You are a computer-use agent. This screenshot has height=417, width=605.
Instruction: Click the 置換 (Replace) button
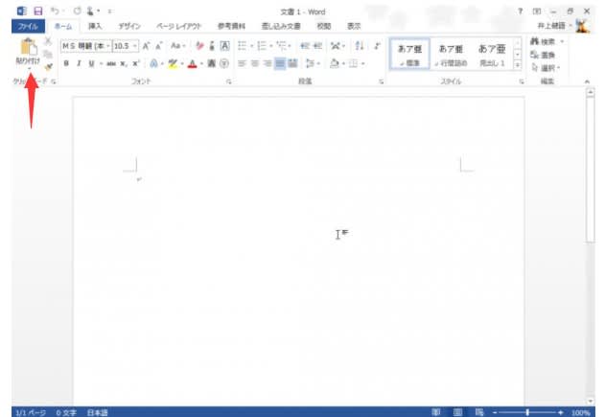547,55
